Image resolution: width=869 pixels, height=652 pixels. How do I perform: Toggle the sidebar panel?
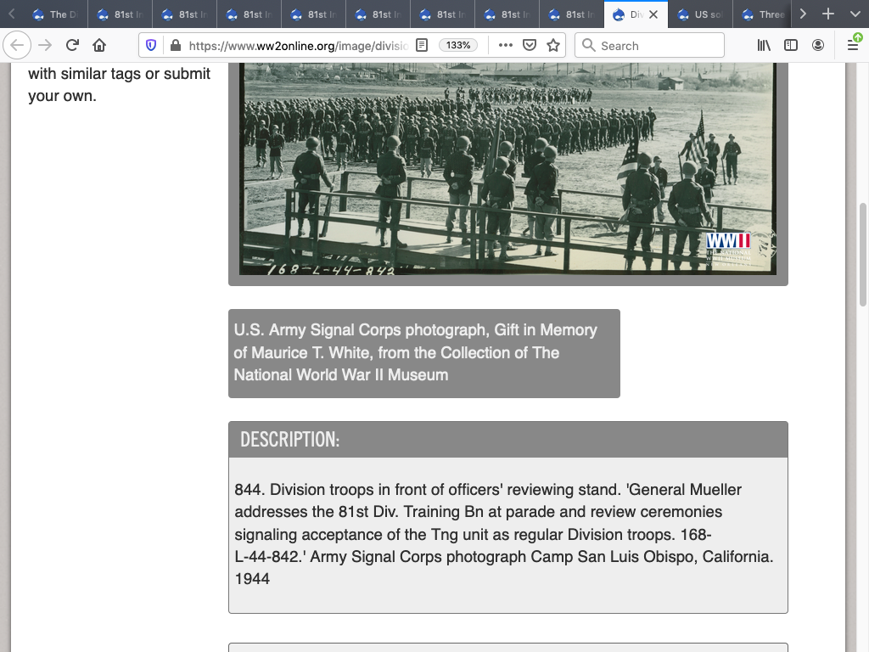791,45
